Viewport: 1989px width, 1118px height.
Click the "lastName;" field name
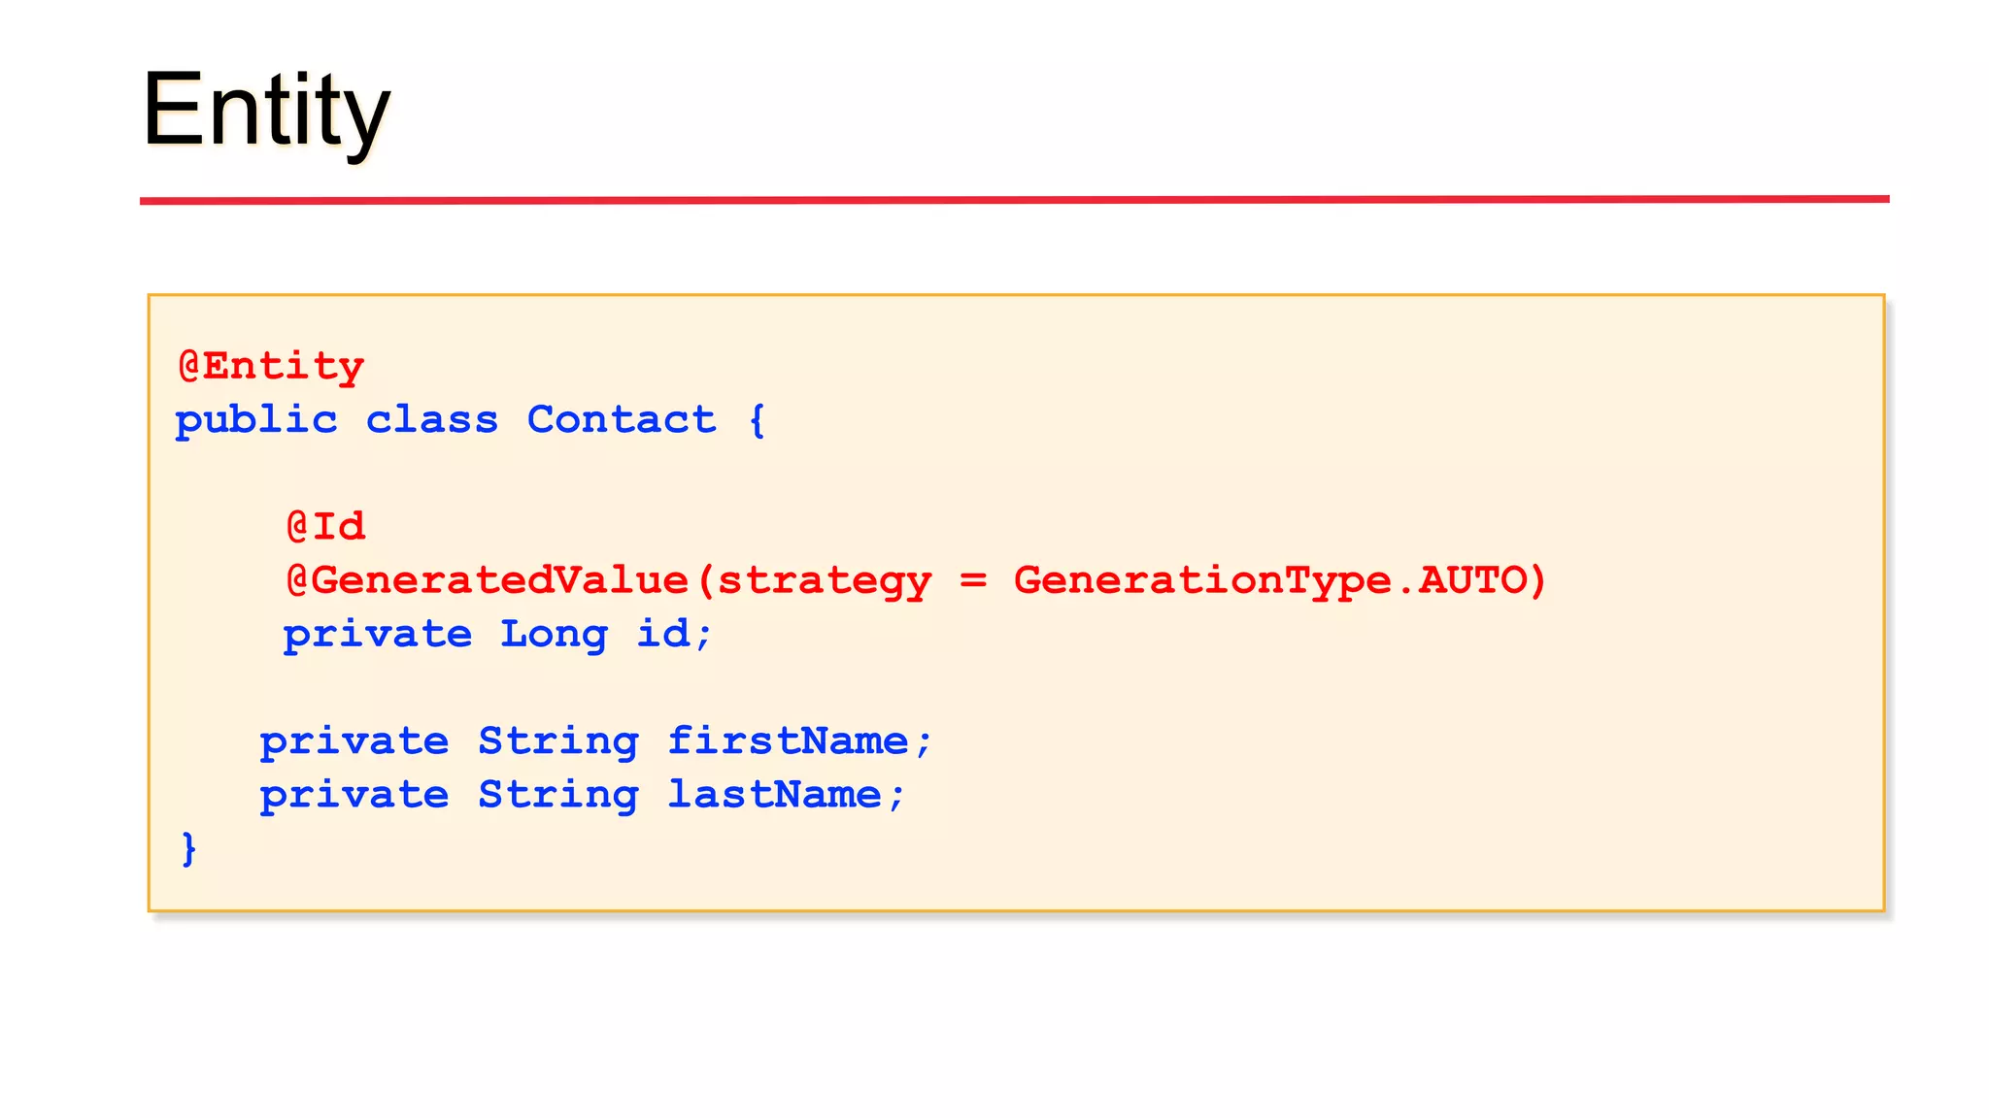click(x=786, y=795)
